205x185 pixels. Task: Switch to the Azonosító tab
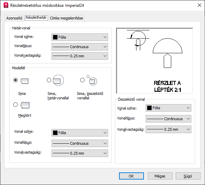point(14,18)
